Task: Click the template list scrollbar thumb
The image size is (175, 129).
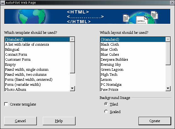Action: [x=72, y=57]
